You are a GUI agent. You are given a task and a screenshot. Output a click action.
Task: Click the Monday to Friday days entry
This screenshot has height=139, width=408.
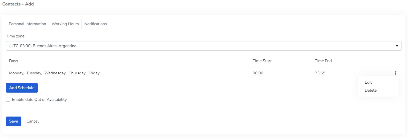point(54,73)
